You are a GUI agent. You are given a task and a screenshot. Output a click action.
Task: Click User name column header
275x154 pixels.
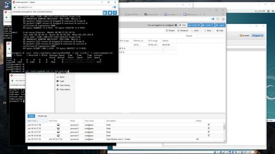point(94,121)
